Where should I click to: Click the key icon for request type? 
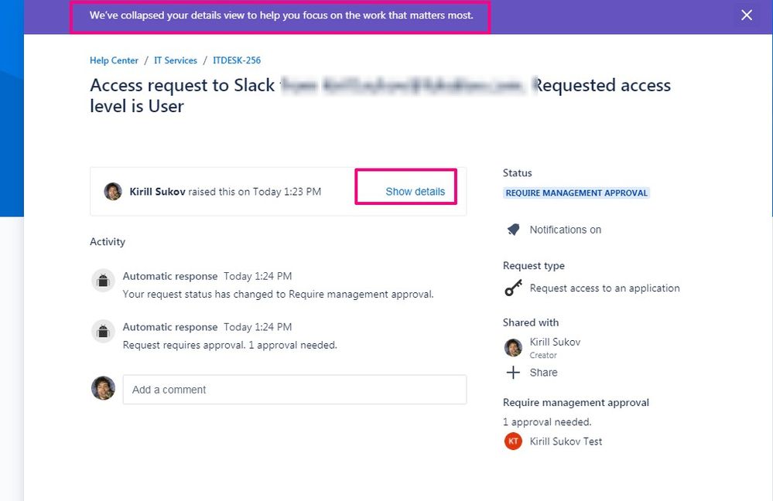pos(513,288)
